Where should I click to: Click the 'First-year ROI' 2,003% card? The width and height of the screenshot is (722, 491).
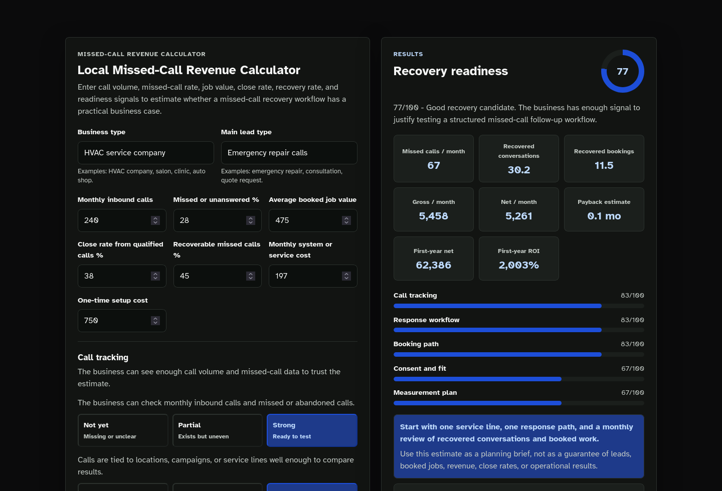519,259
